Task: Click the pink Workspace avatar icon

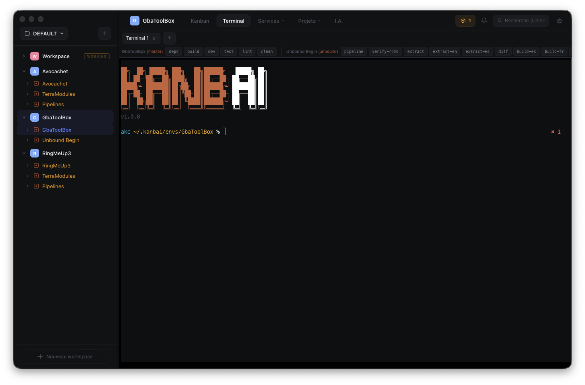Action: coord(35,56)
